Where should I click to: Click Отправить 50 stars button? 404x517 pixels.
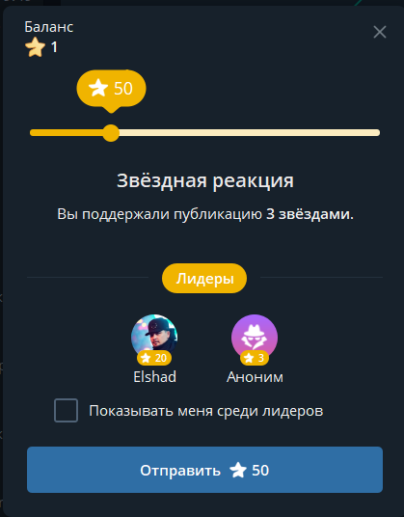(x=204, y=470)
